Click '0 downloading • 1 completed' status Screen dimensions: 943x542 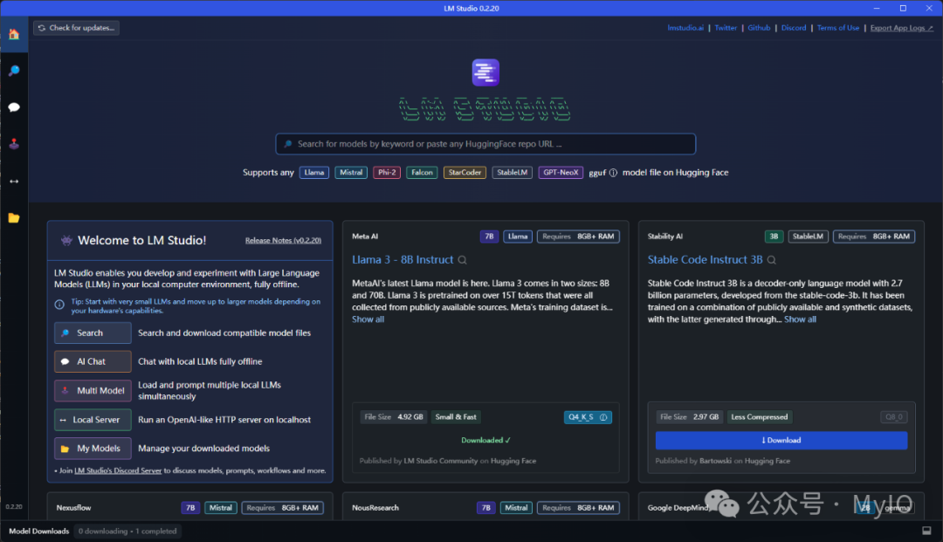click(127, 532)
